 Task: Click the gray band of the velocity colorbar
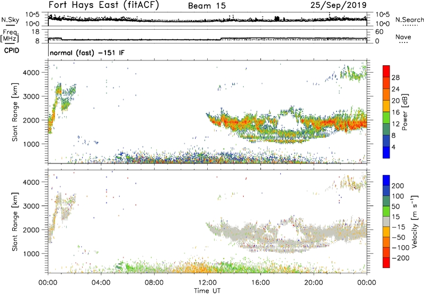coord(386,222)
